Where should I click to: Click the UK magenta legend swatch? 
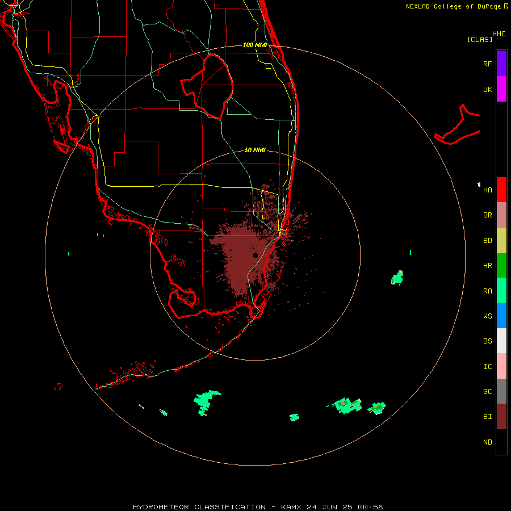click(501, 89)
